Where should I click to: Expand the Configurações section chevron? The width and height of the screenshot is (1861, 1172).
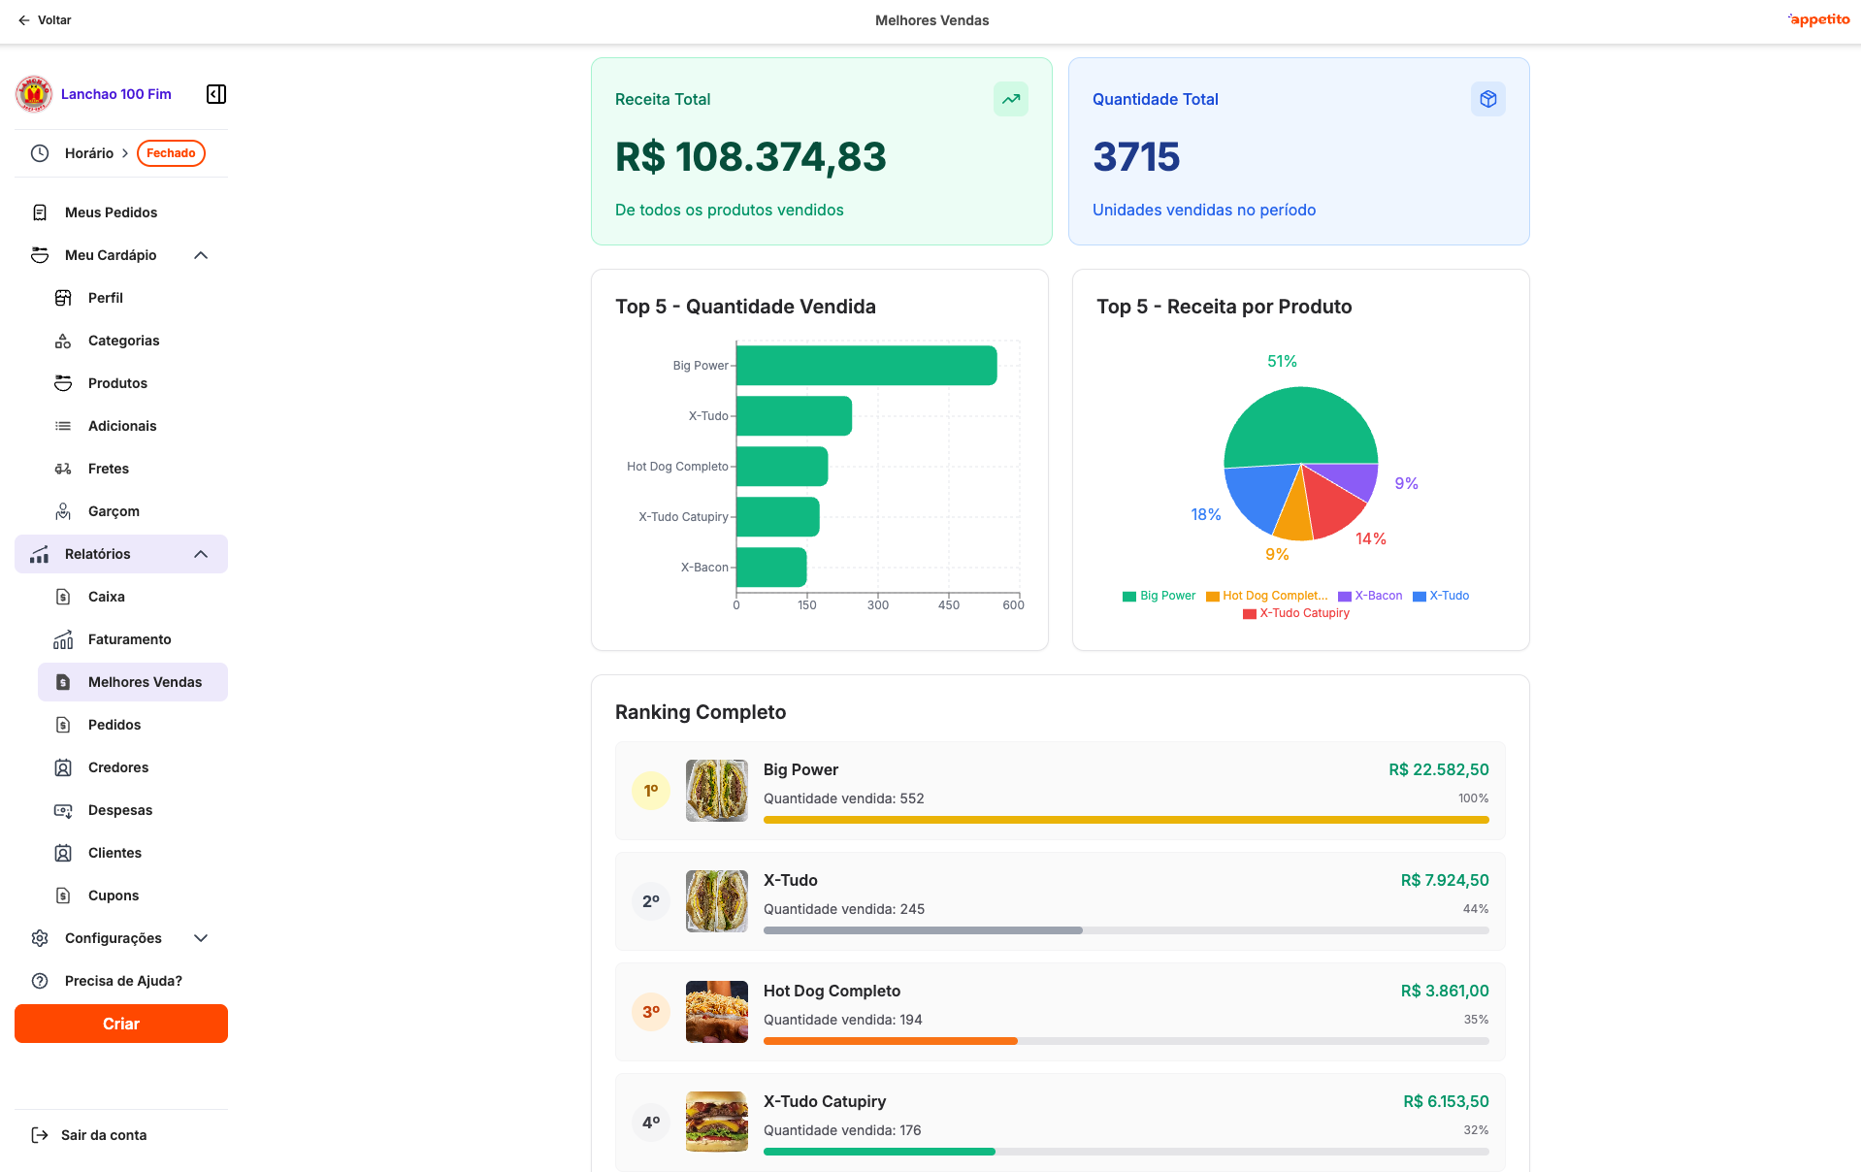[x=201, y=938]
